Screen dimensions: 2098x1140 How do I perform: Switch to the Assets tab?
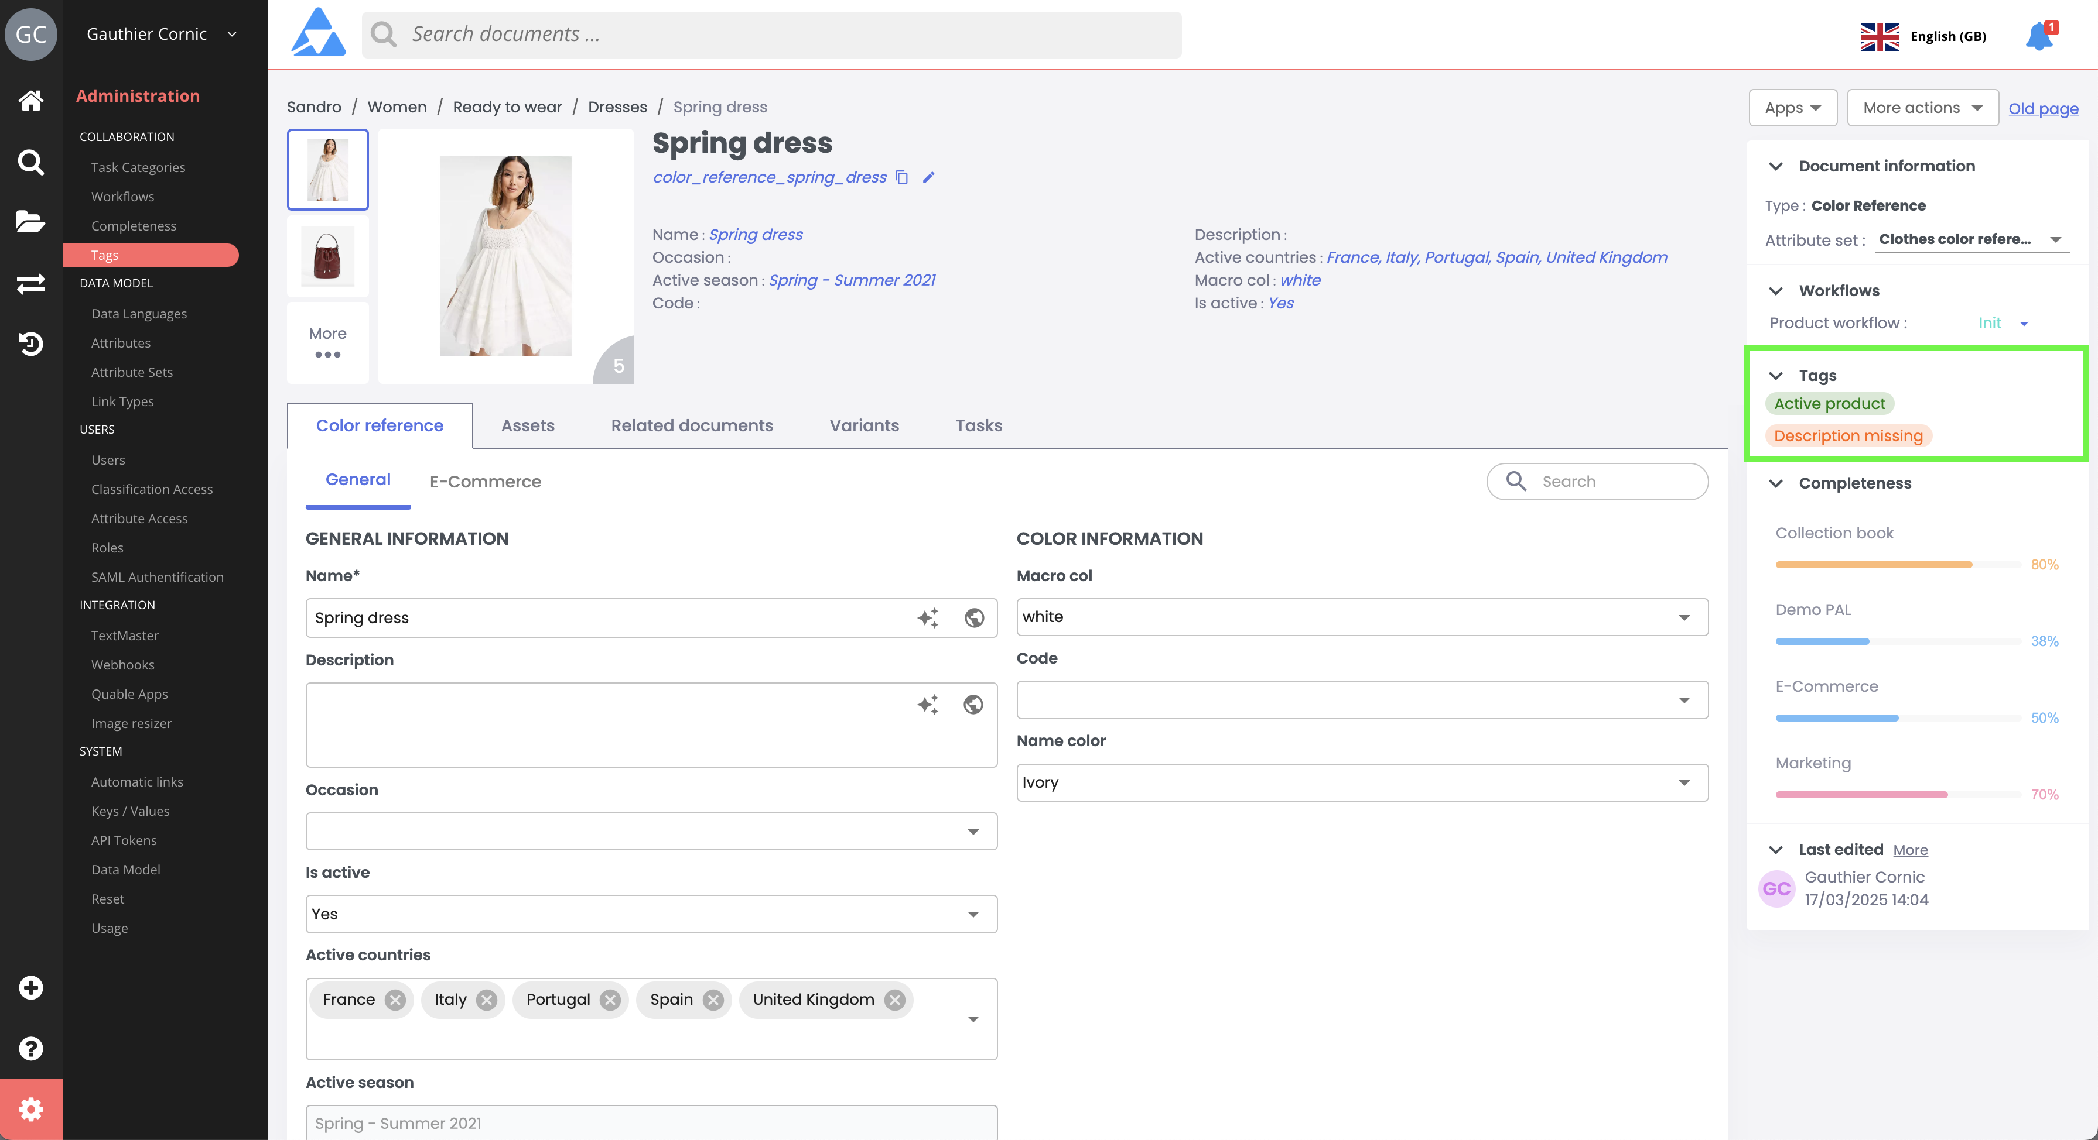(x=527, y=425)
